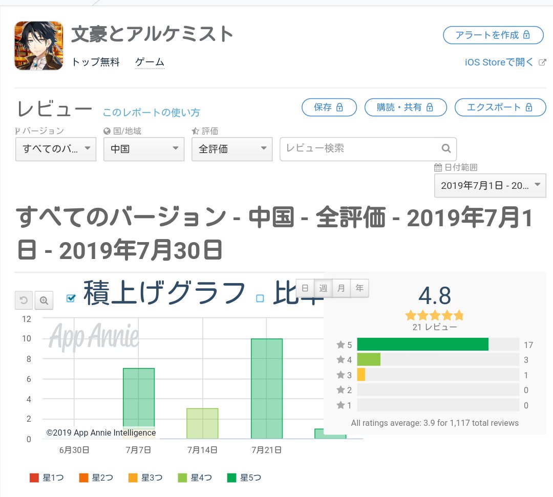This screenshot has width=553, height=497.
Task: Expand the 国/地域 dropdown showing 中国
Action: [x=144, y=149]
